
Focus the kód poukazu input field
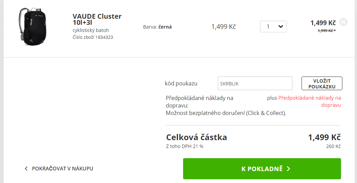255,83
